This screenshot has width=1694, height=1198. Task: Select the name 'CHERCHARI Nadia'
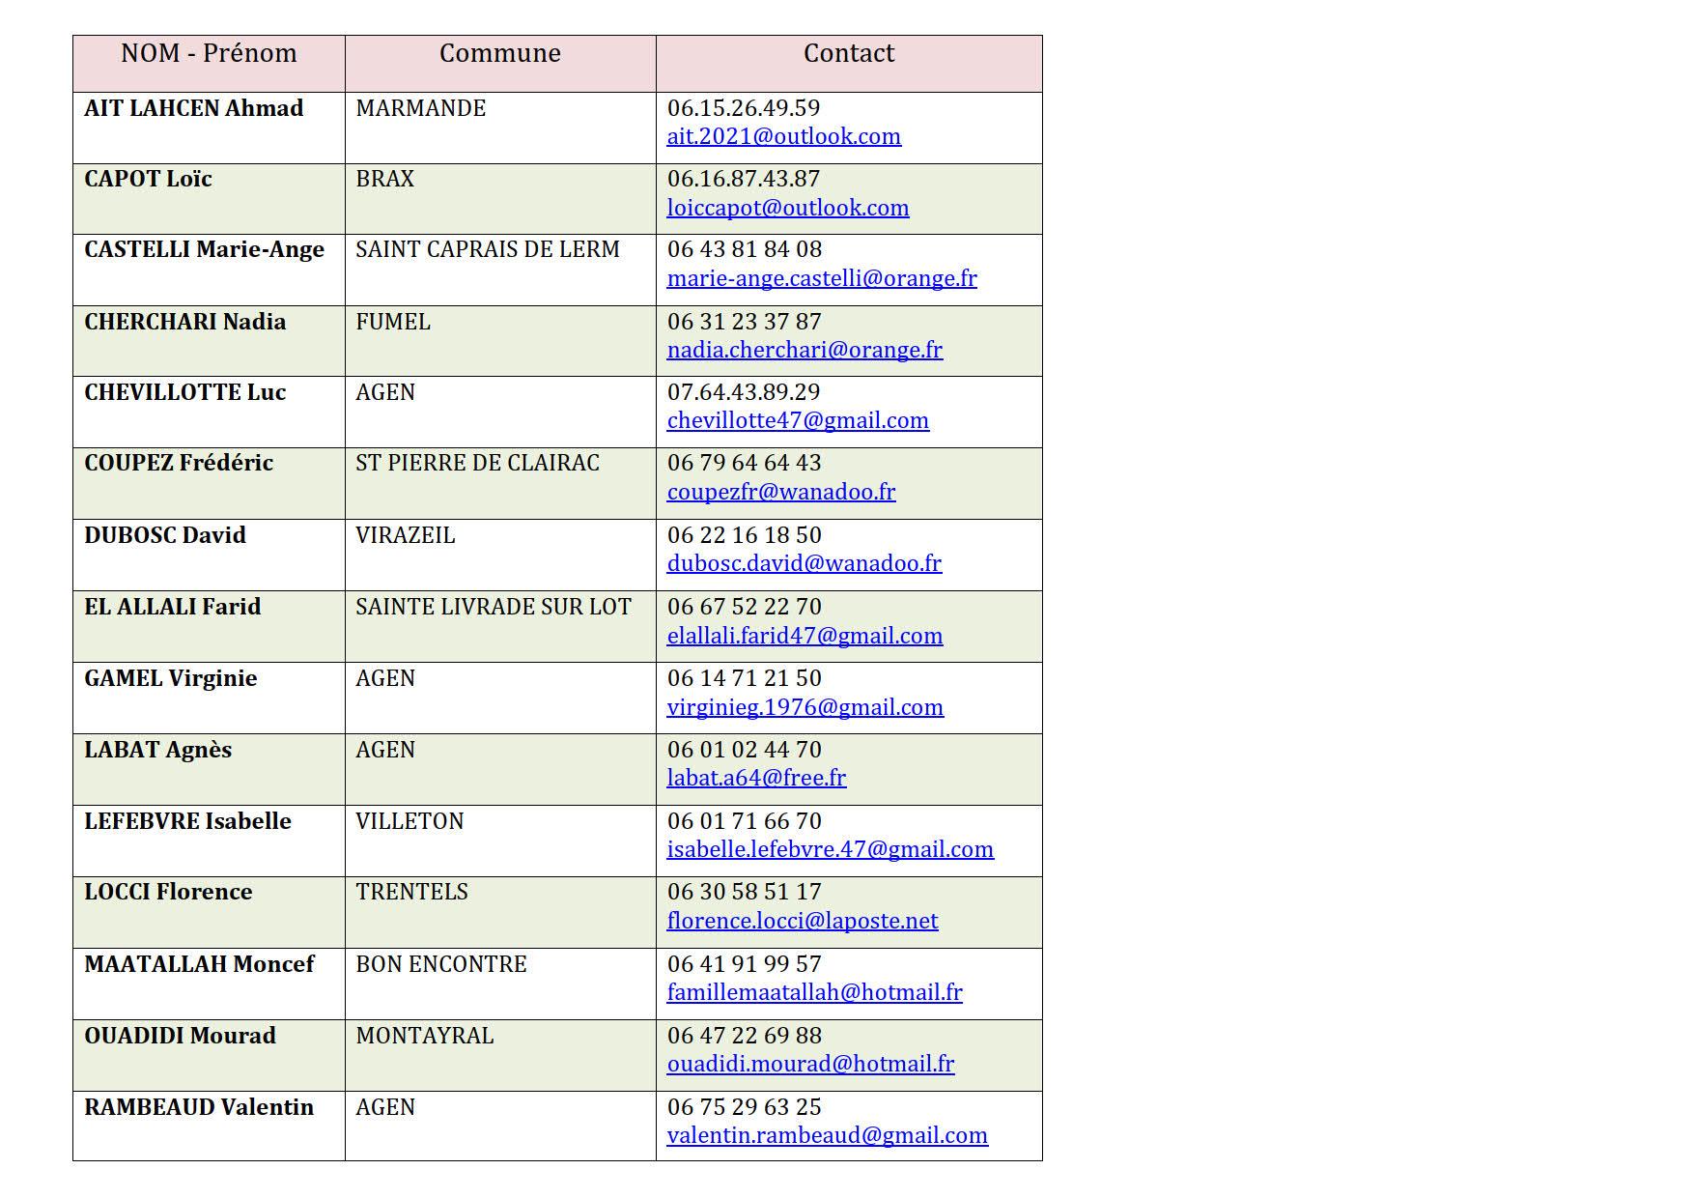tap(184, 322)
